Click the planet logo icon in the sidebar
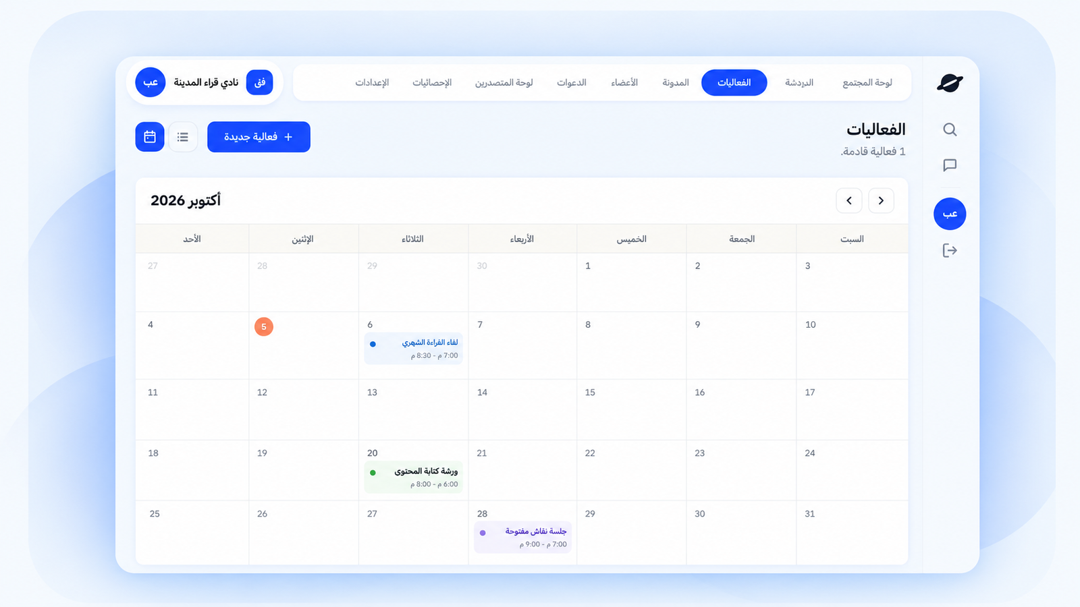The width and height of the screenshot is (1080, 607). tap(950, 83)
